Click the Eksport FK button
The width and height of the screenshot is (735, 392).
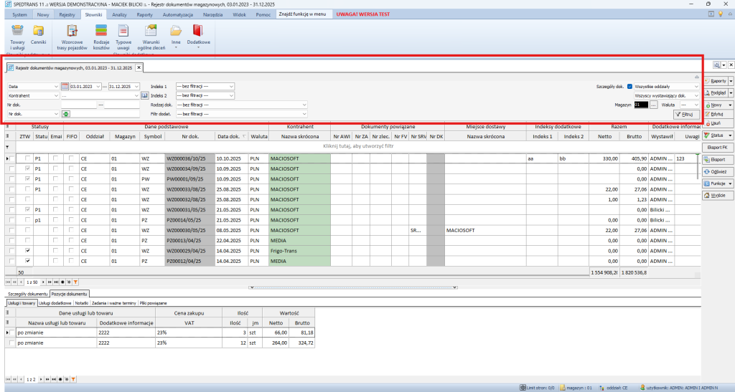pyautogui.click(x=717, y=148)
